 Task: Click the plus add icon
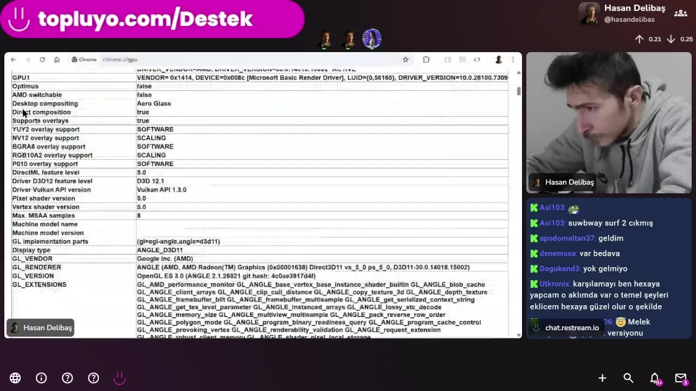click(602, 378)
